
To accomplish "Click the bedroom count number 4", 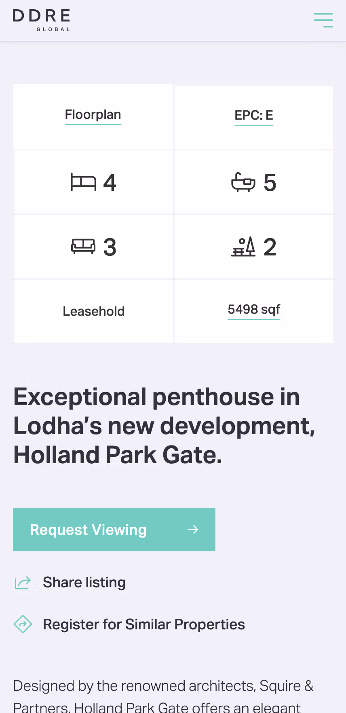I will coord(110,183).
